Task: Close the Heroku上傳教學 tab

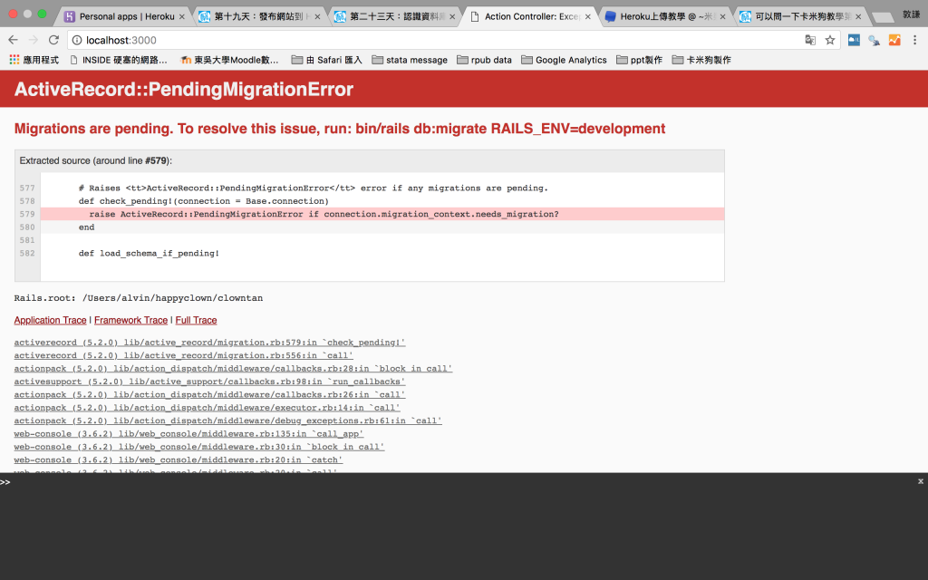Action: 722,16
